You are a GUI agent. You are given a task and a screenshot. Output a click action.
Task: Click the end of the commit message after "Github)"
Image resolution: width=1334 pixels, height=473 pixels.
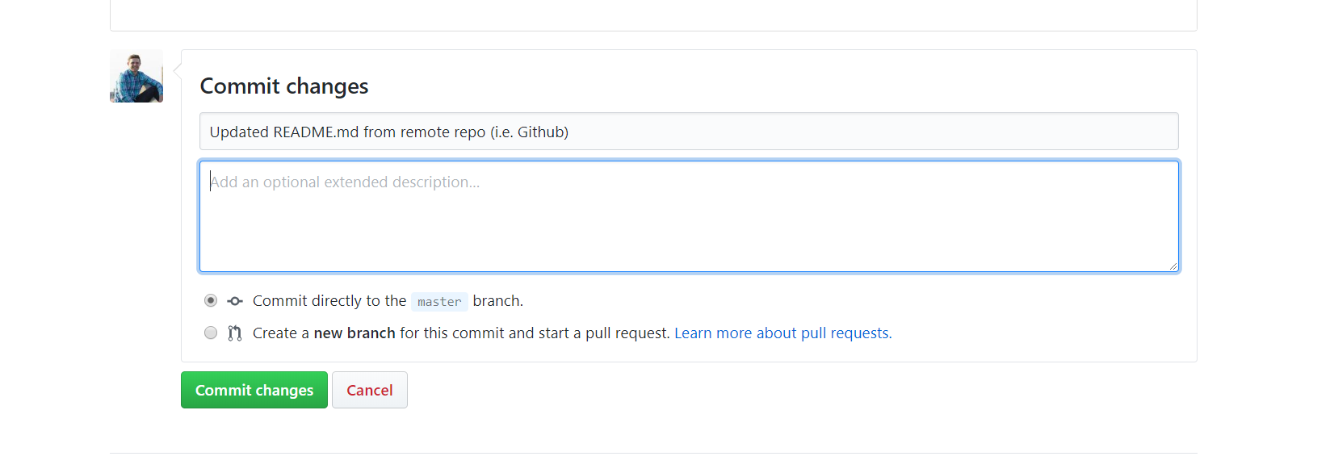pos(570,132)
